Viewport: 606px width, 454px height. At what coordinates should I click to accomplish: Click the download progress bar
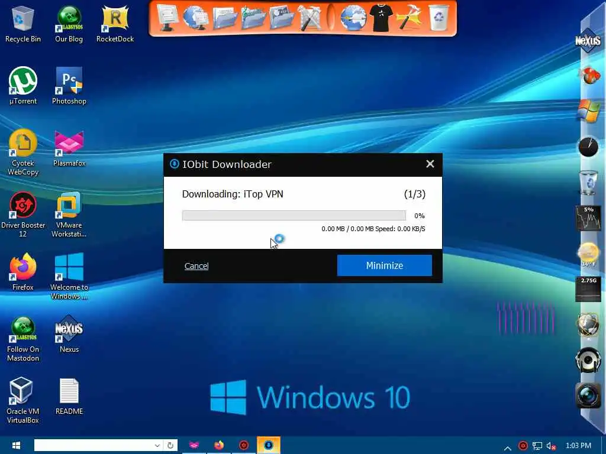(x=294, y=215)
